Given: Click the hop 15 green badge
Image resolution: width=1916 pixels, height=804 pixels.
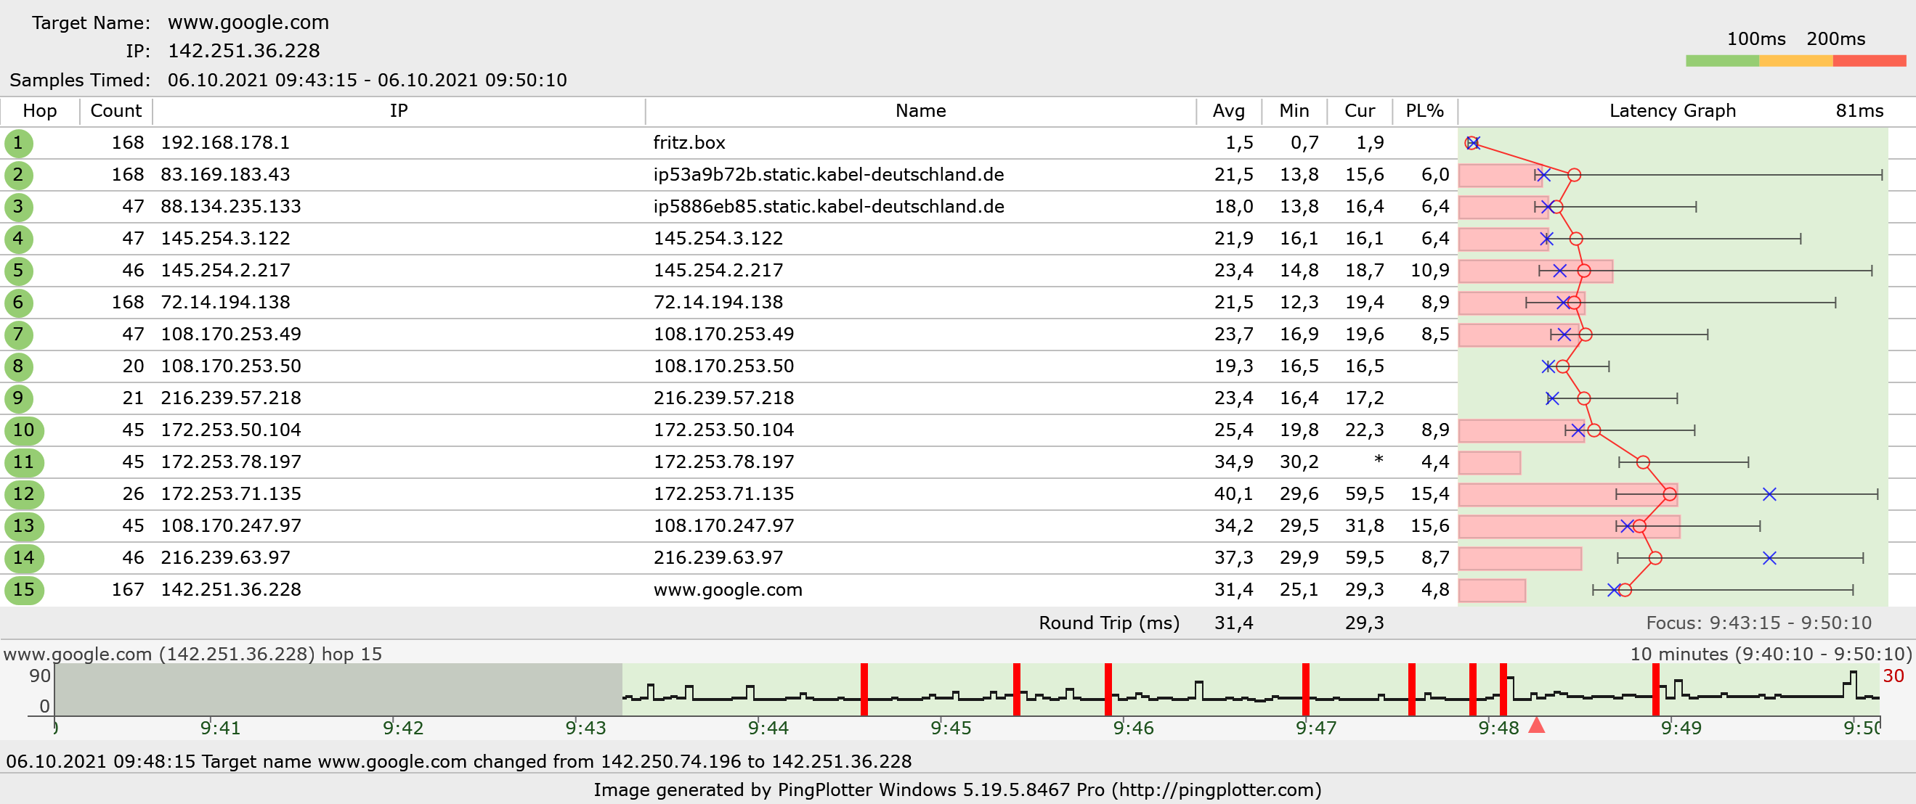Looking at the screenshot, I should pos(24,590).
